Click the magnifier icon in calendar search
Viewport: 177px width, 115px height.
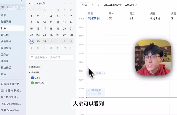(32, 57)
